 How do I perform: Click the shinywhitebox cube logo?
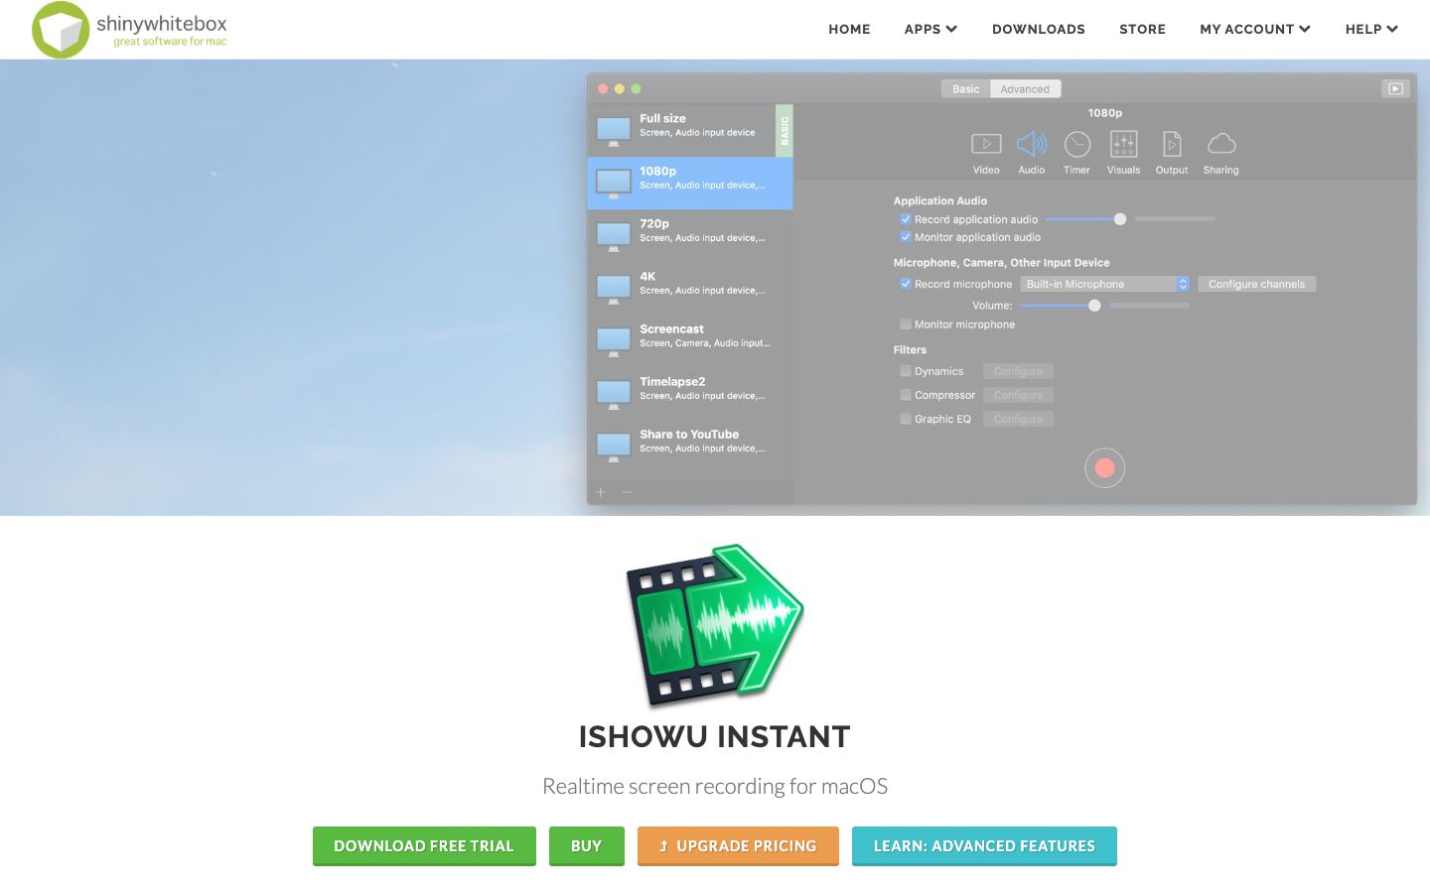tap(61, 30)
